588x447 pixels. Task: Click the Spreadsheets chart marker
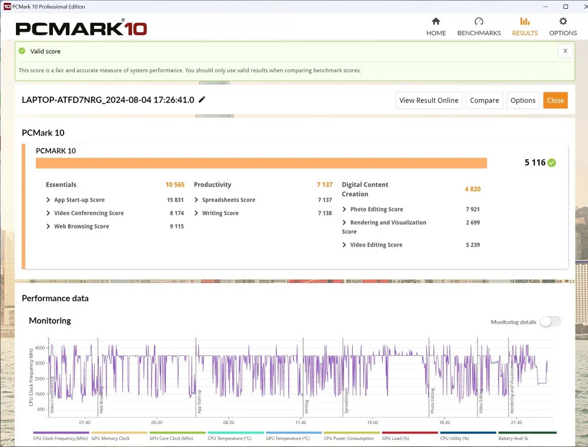346,401
